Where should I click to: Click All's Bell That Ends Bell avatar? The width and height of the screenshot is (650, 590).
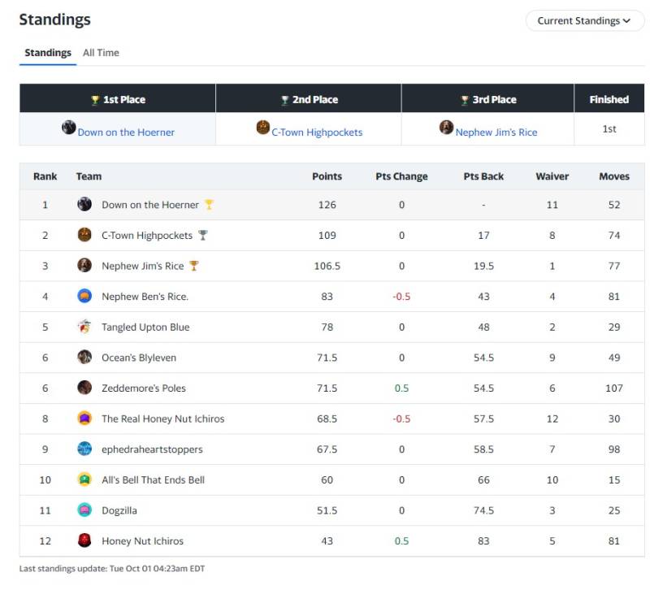tap(84, 479)
